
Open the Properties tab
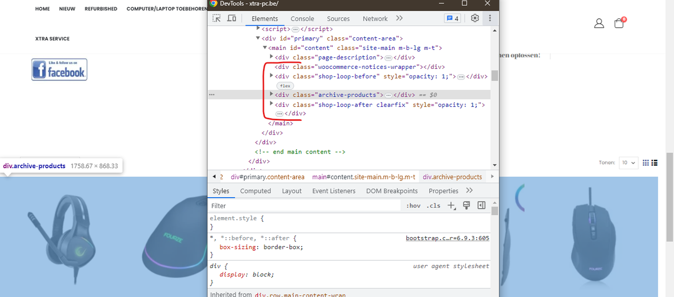443,191
